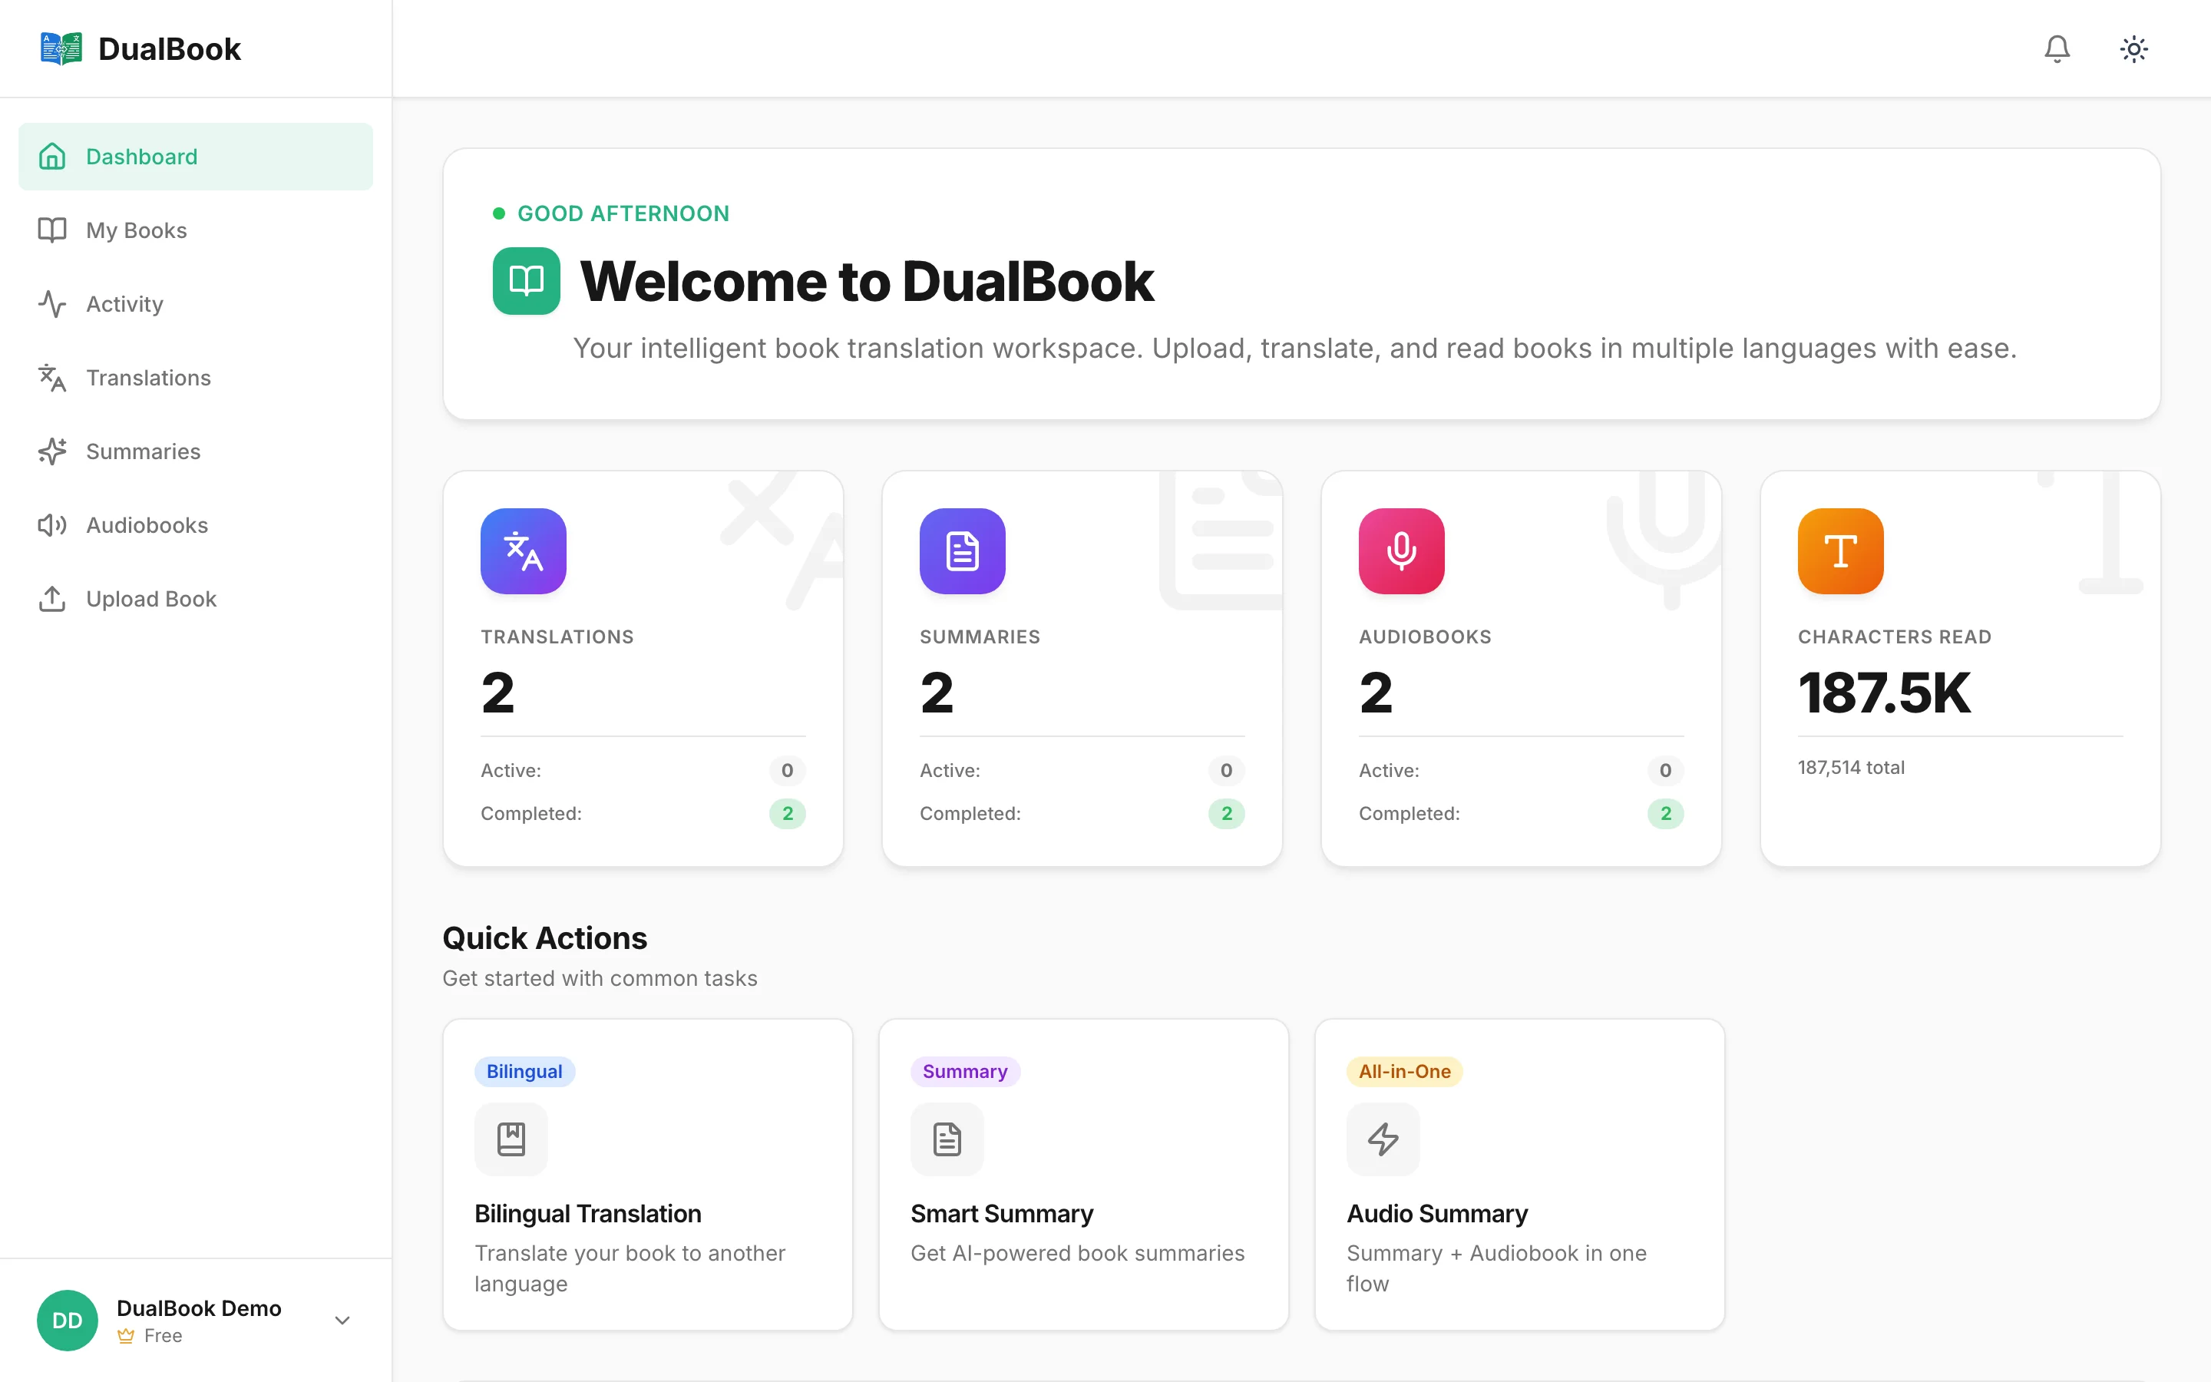Viewport: 2211px width, 1382px height.
Task: Click the Audiobooks completed count badge
Action: (x=1666, y=814)
